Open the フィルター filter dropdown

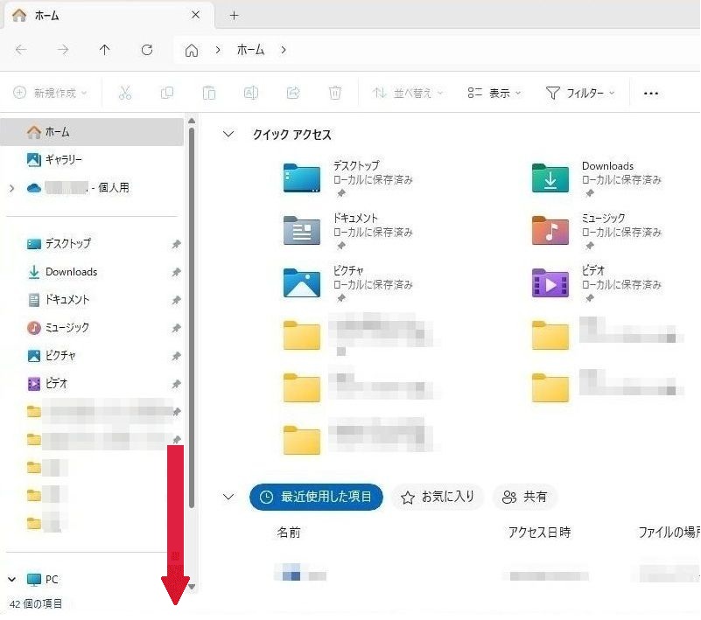tap(580, 93)
